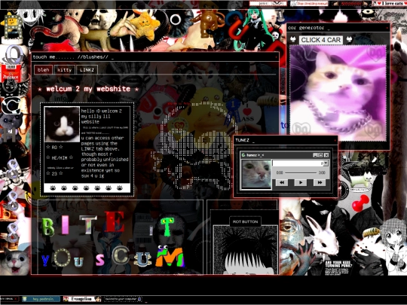Click the tunez player seek bar
The image size is (407, 305).
pos(301,172)
